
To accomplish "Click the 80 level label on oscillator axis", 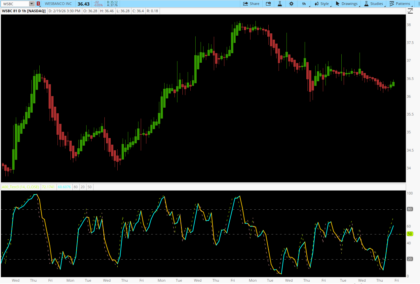I will click(x=410, y=209).
